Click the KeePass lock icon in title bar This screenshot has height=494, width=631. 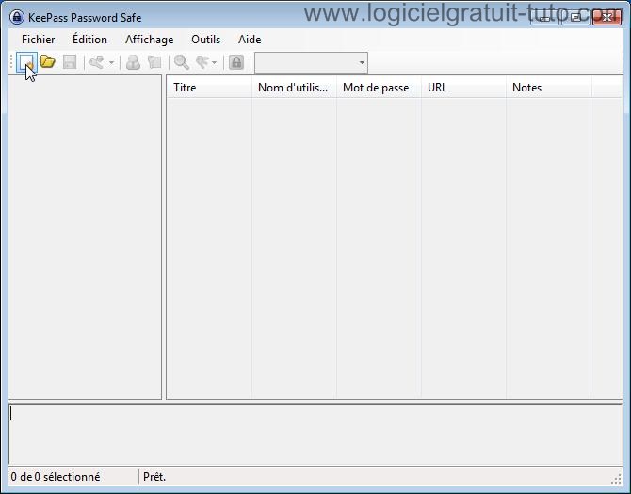pos(17,17)
